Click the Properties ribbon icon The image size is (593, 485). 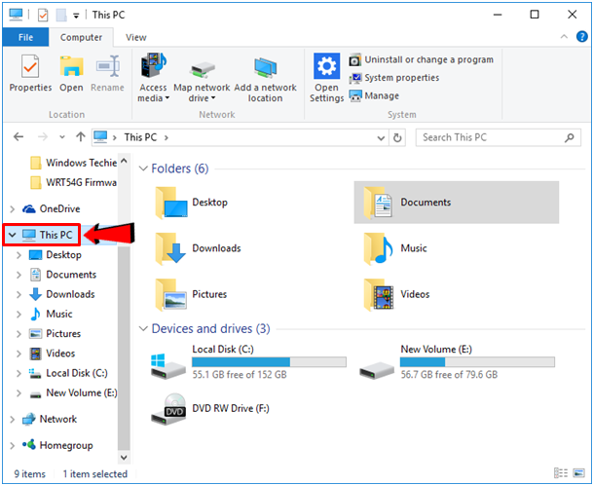click(x=30, y=67)
